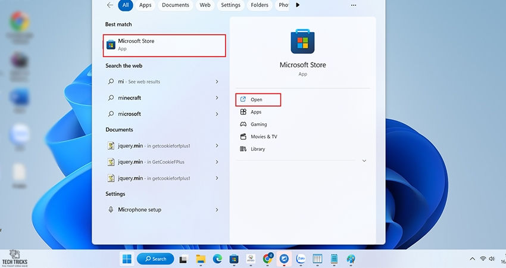This screenshot has height=268, width=506.
Task: Launch Microsoft Edge from taskbar
Action: coord(217,259)
